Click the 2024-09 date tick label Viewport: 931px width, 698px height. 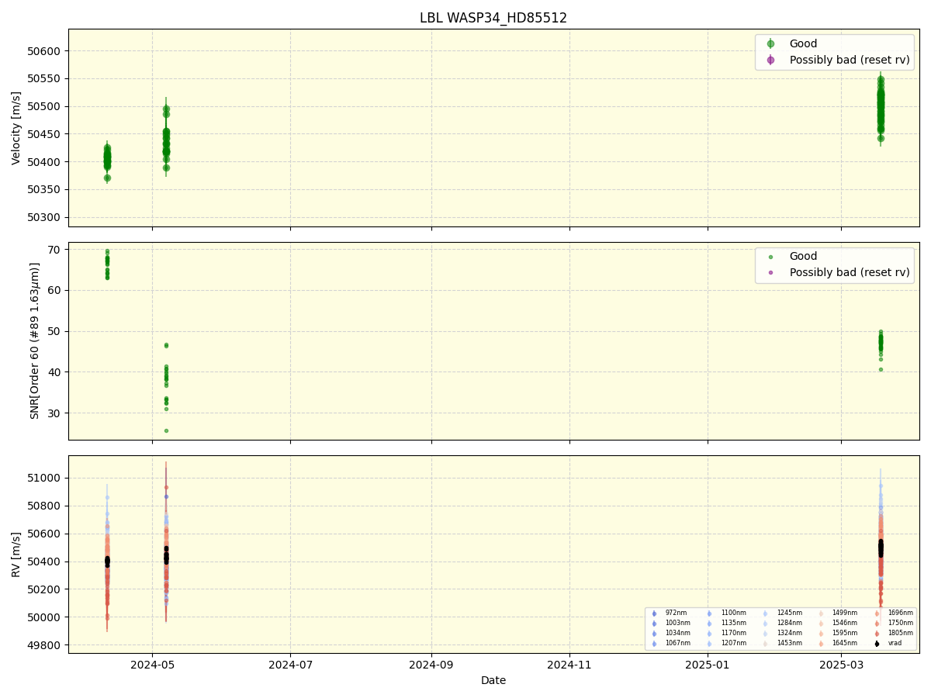click(431, 665)
